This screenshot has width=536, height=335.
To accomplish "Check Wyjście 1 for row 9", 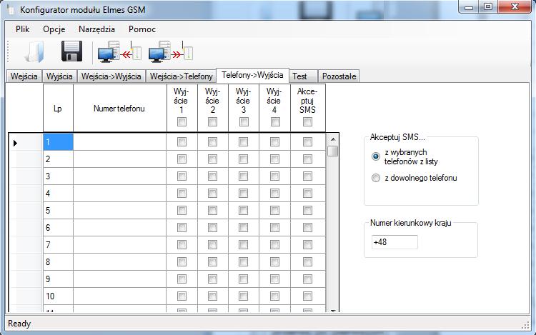I will (182, 279).
